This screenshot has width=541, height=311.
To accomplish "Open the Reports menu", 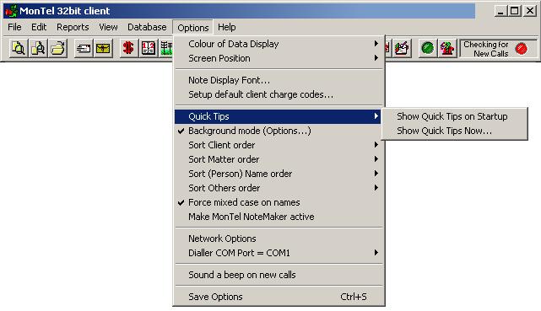I will pos(73,27).
